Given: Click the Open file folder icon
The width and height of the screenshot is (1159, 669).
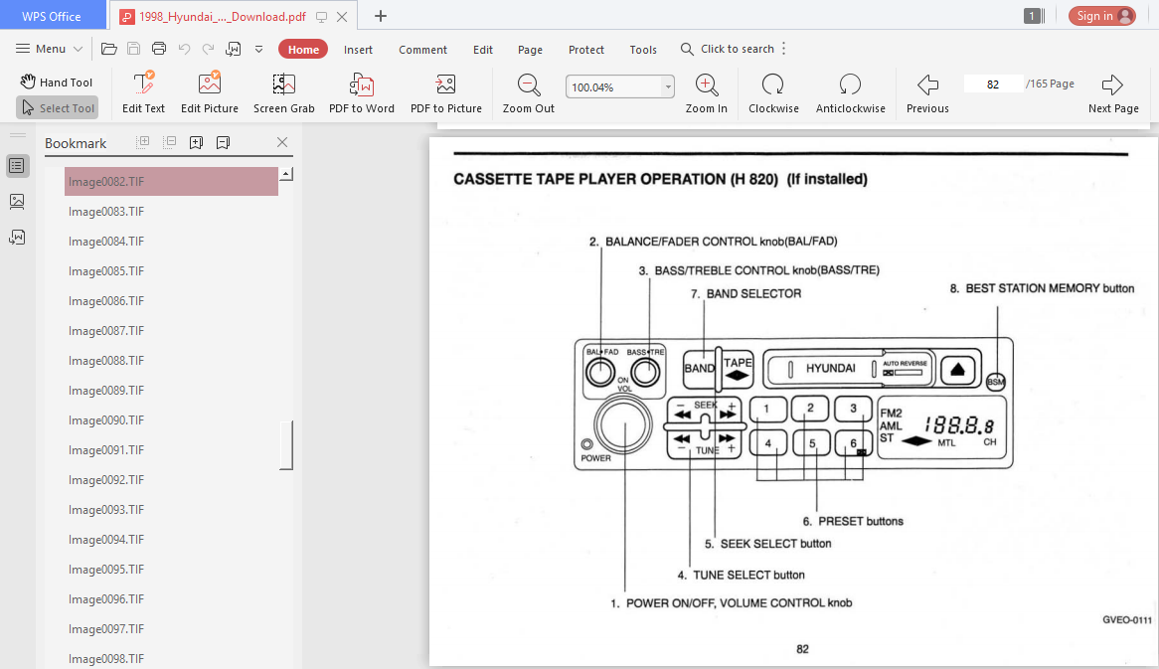Looking at the screenshot, I should pyautogui.click(x=109, y=49).
